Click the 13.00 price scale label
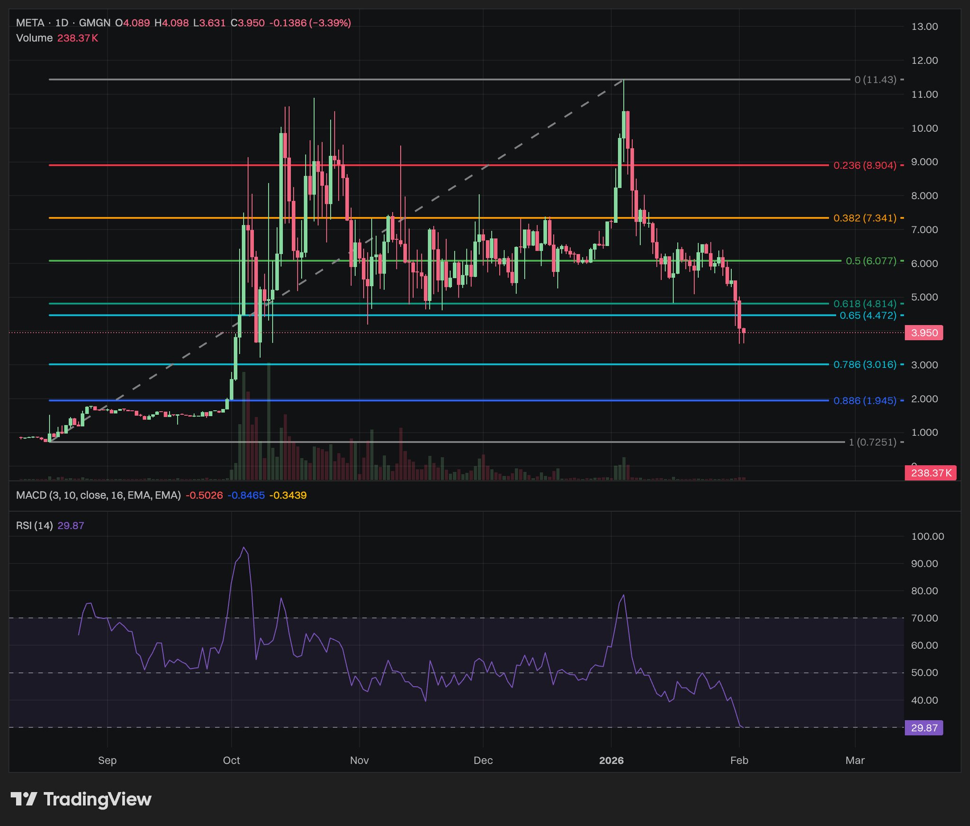Viewport: 970px width, 826px height. click(924, 27)
